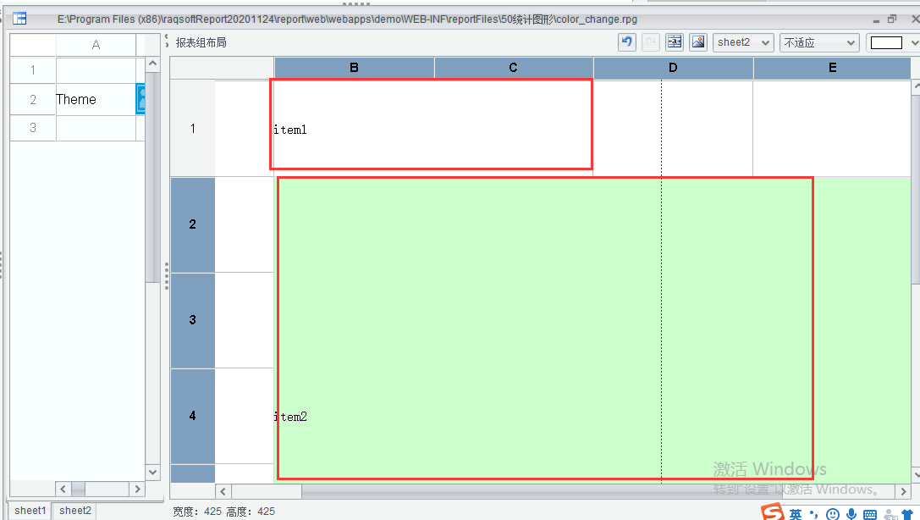Click the undo arrow icon

coord(627,42)
